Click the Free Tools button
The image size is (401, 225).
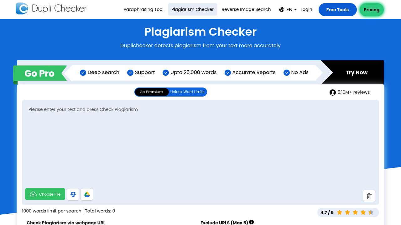point(337,10)
